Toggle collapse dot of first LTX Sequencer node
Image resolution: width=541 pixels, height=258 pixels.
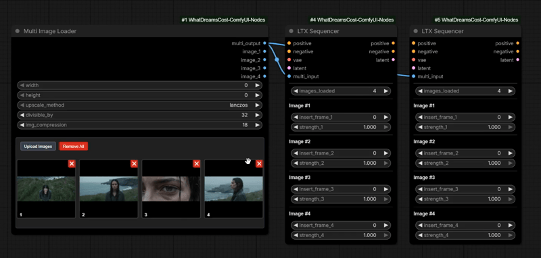point(291,31)
